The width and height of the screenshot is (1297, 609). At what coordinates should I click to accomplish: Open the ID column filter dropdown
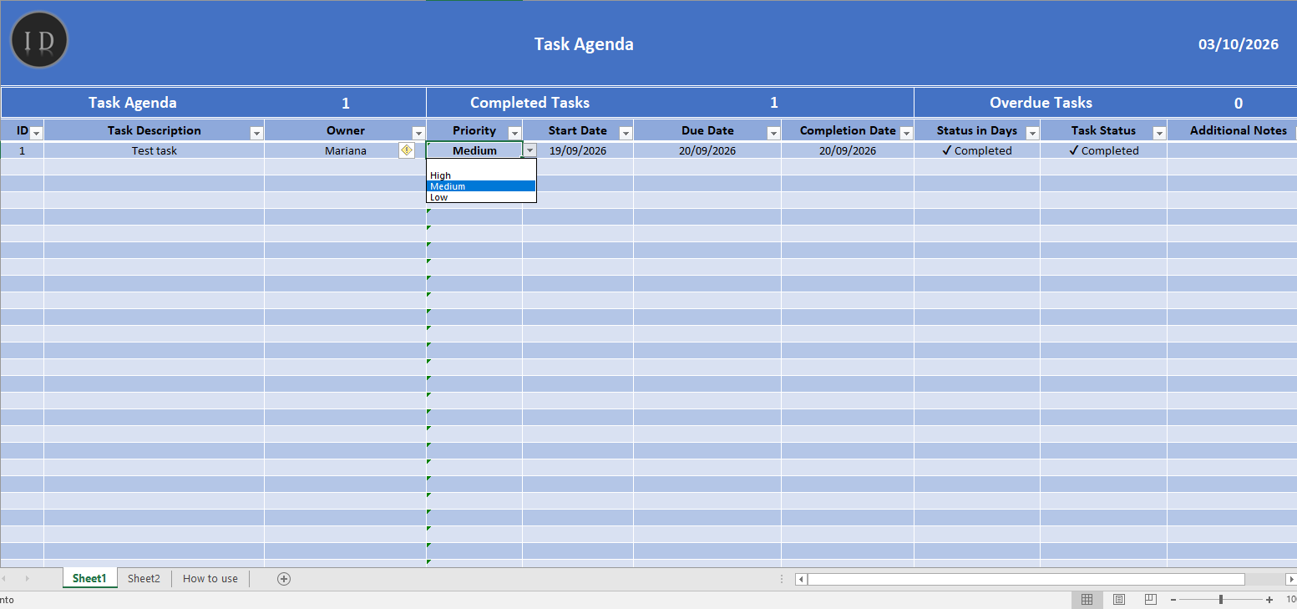click(x=36, y=134)
